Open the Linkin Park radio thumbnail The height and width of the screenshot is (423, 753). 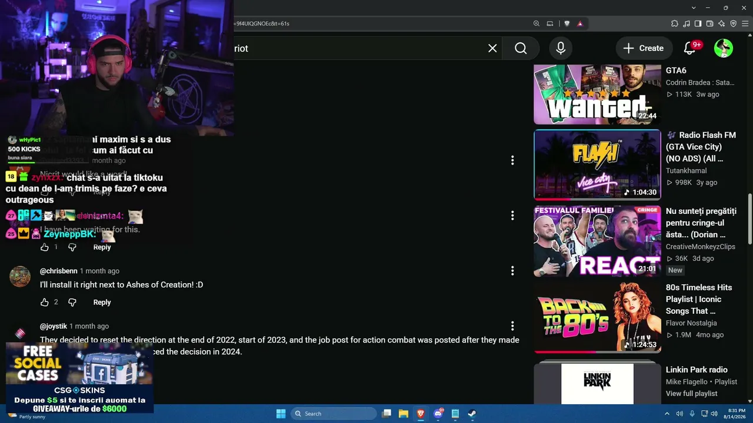pos(597,384)
